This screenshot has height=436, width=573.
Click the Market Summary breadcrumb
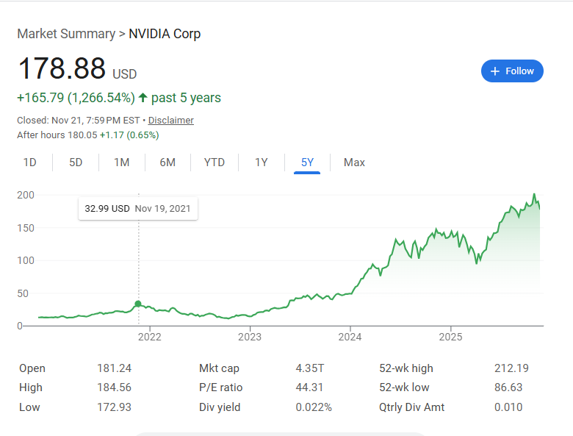(66, 34)
